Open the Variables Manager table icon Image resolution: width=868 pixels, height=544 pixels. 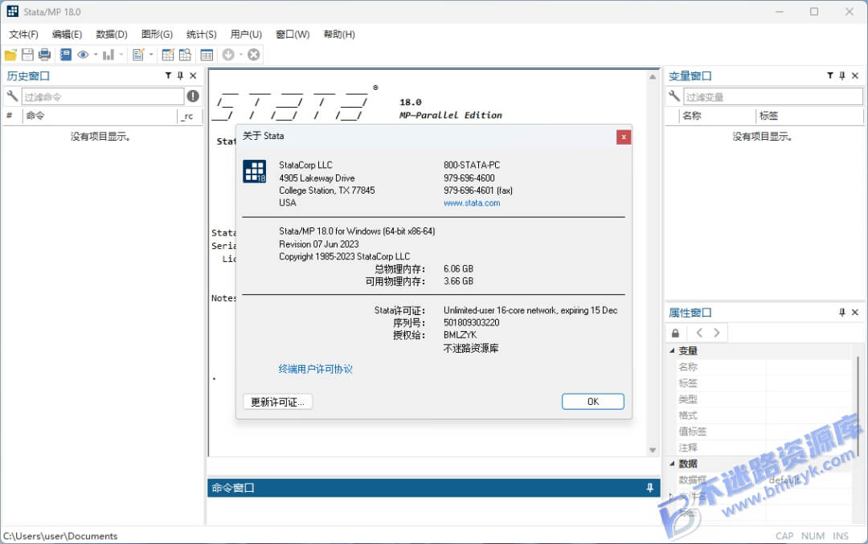tap(207, 55)
